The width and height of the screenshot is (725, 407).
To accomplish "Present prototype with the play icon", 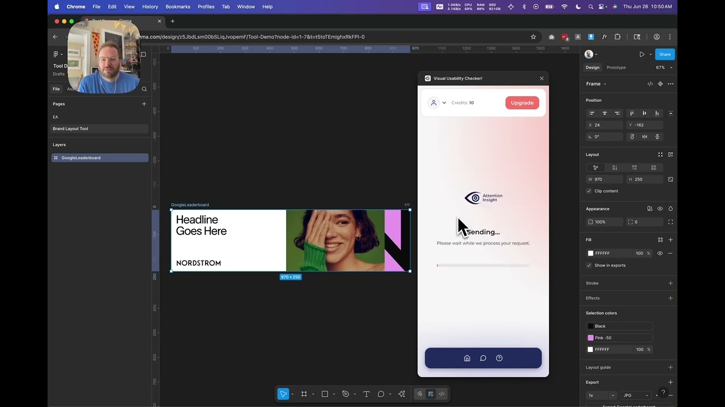I will click(642, 54).
